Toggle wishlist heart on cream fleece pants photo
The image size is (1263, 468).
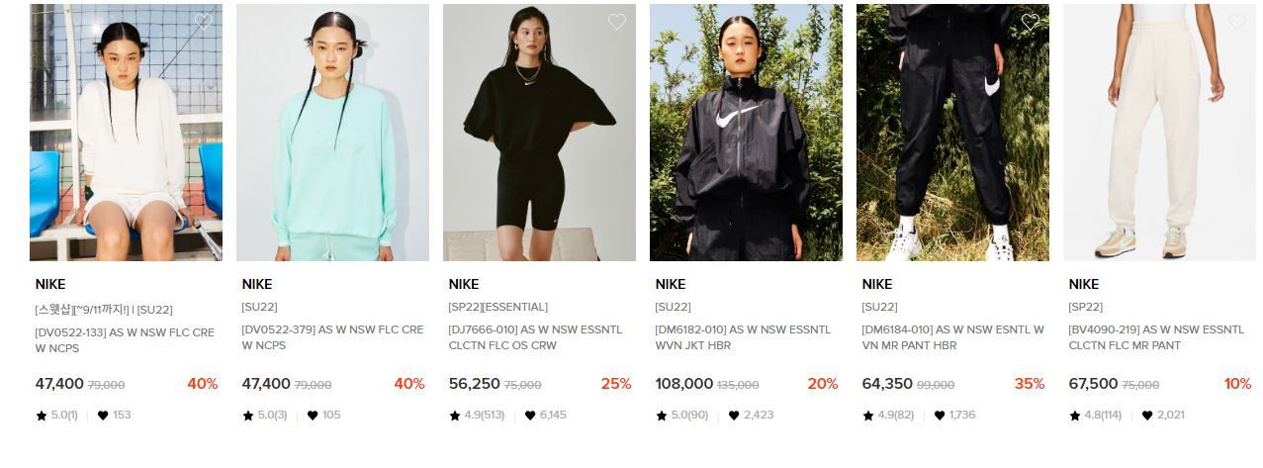pyautogui.click(x=1236, y=22)
